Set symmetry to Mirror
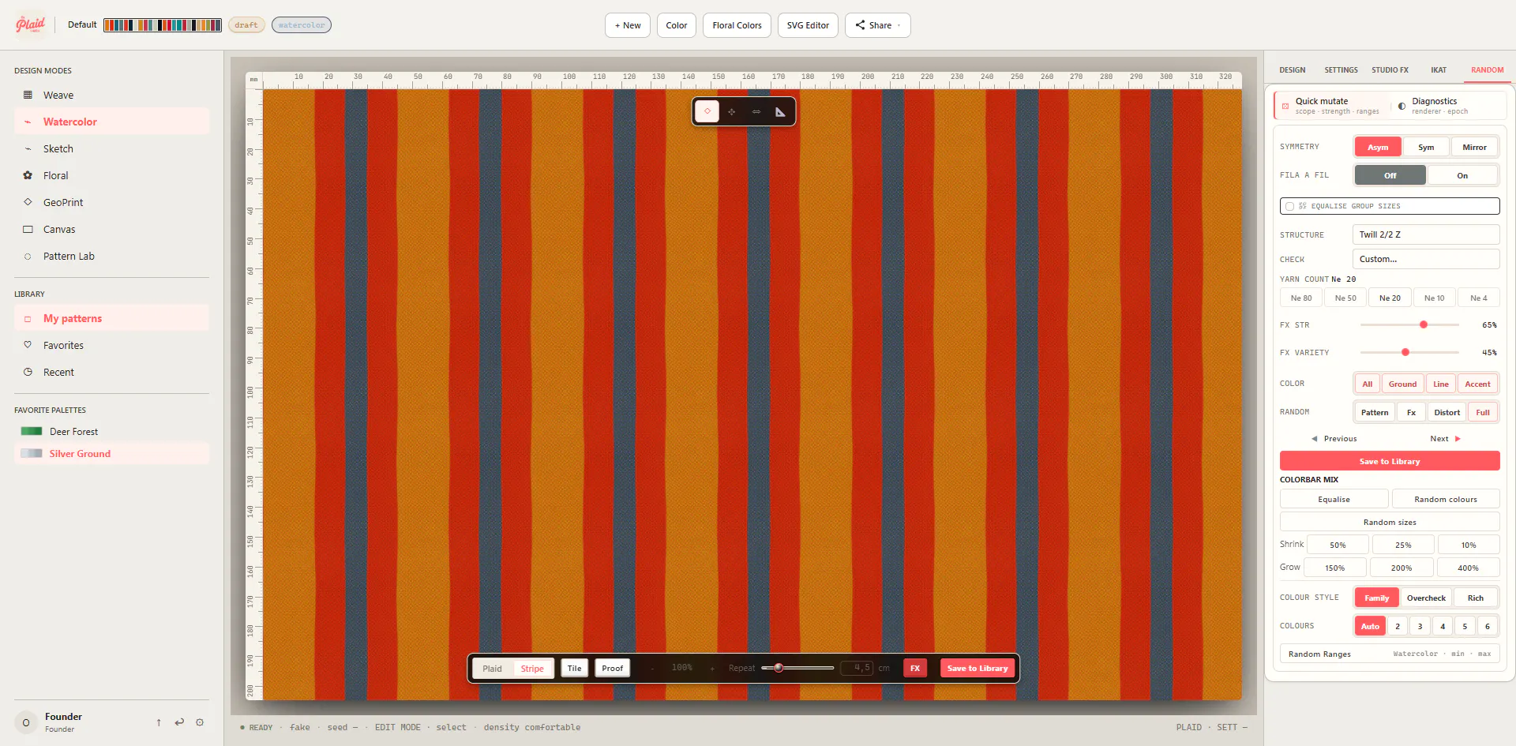1516x746 pixels. [1474, 147]
